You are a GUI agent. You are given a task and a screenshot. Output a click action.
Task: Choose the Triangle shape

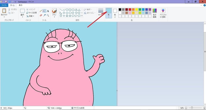[x=79, y=10]
